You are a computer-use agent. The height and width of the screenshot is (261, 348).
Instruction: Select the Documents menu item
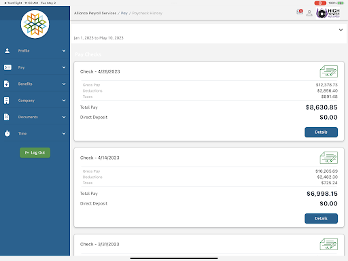pyautogui.click(x=35, y=117)
